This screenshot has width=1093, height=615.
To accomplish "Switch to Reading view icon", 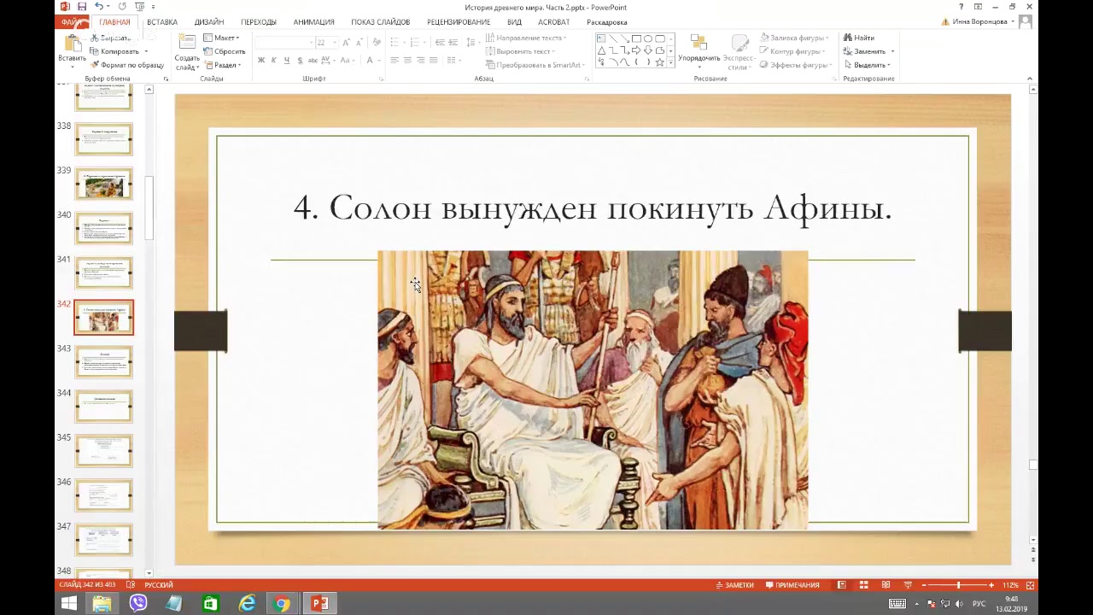I will [886, 585].
